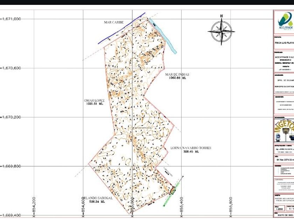Select the 'LORNA NAVARRO TORRES' label
294x220 pixels.
[x=191, y=148]
